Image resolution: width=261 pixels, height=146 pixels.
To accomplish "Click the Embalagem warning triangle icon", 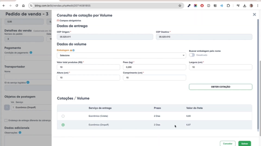I will (71, 50).
